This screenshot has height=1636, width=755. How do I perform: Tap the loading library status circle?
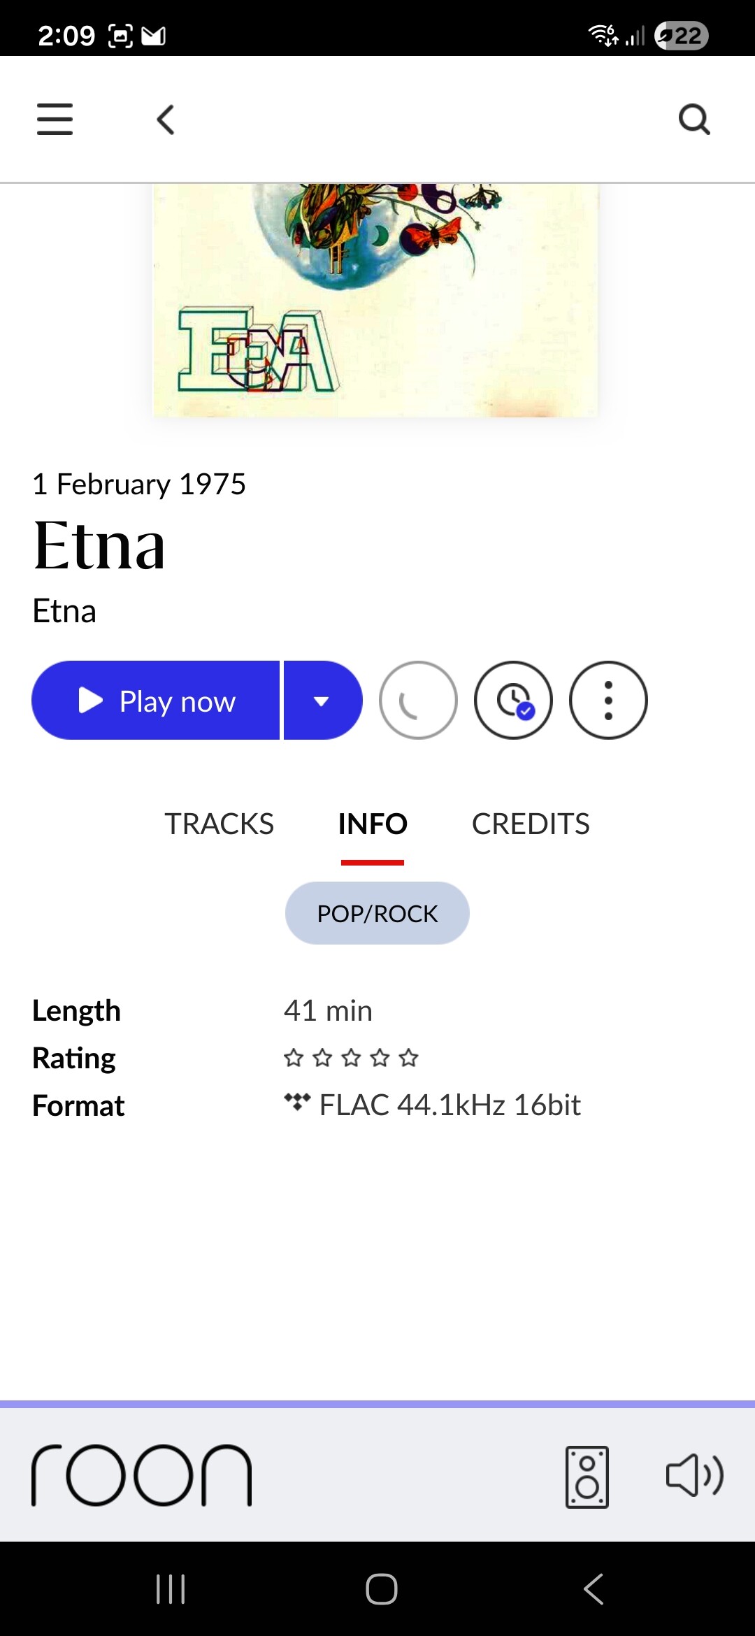(418, 700)
